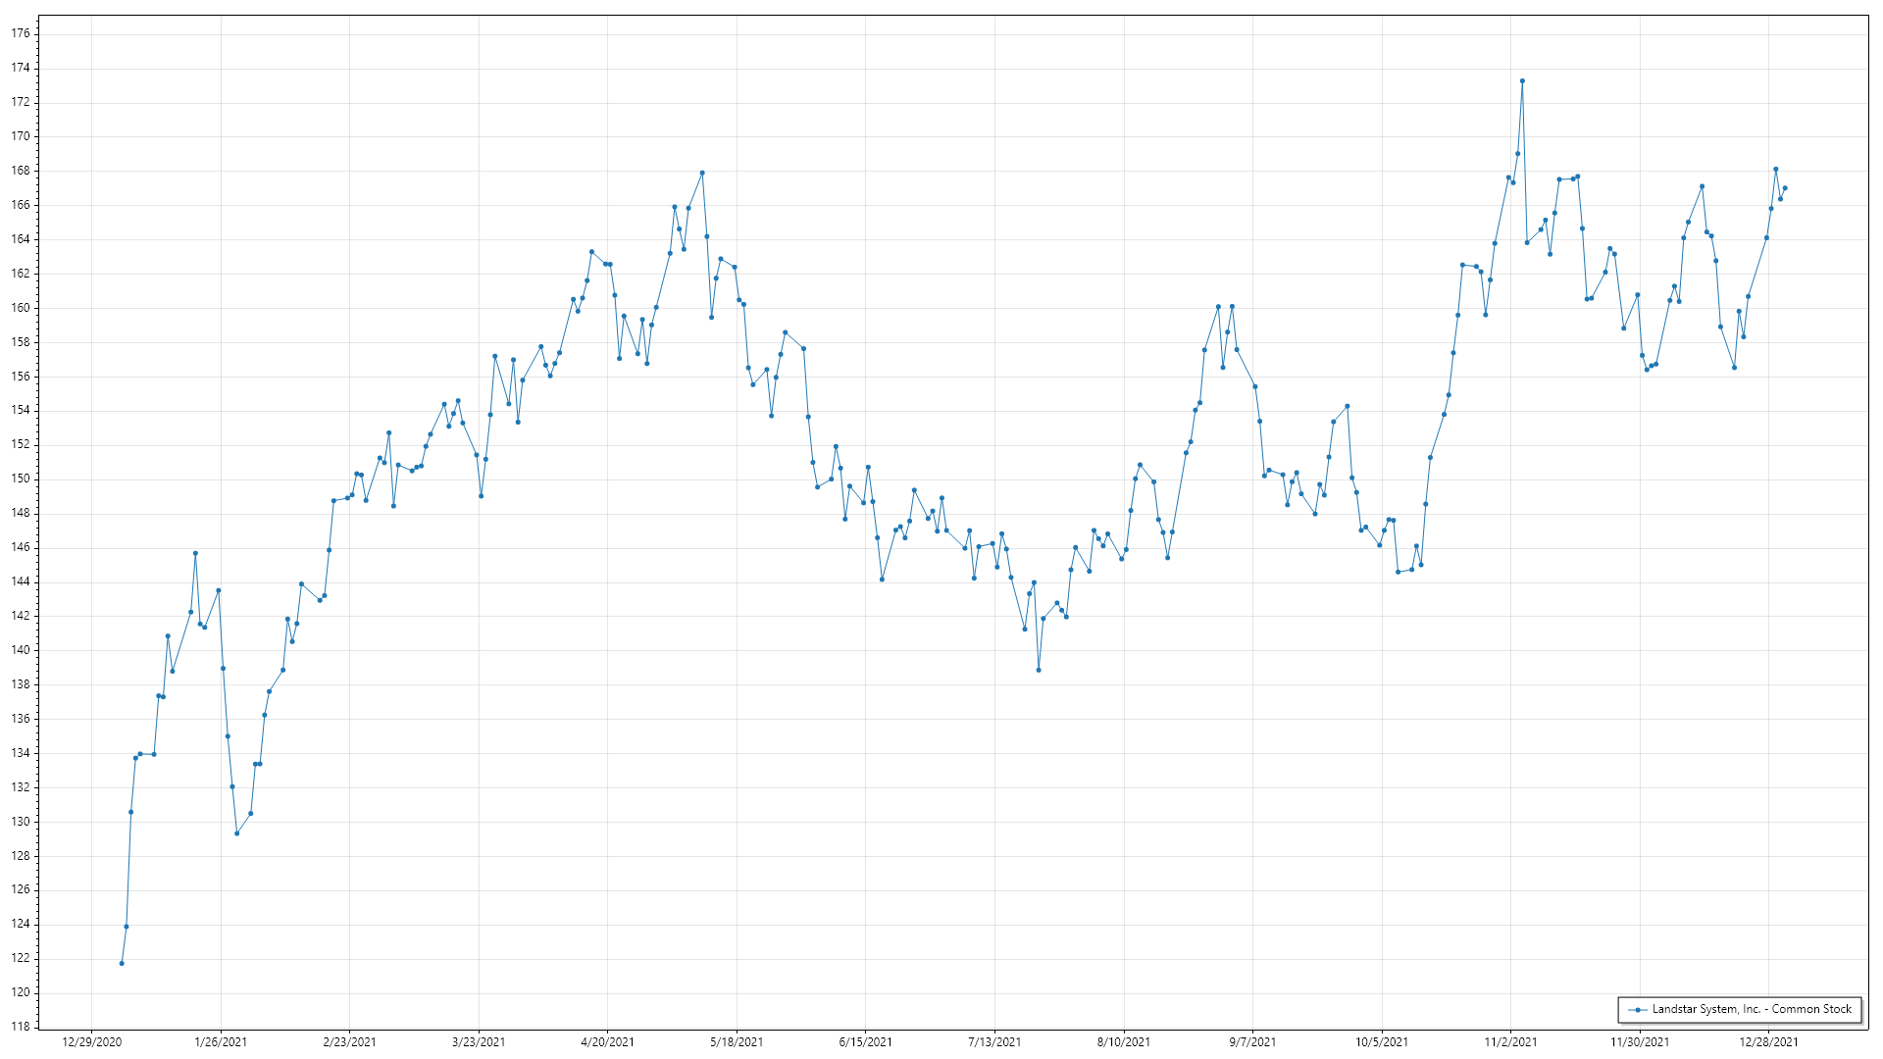Click the 176 y-axis value label
Image resolution: width=1883 pixels, height=1059 pixels.
tap(21, 33)
